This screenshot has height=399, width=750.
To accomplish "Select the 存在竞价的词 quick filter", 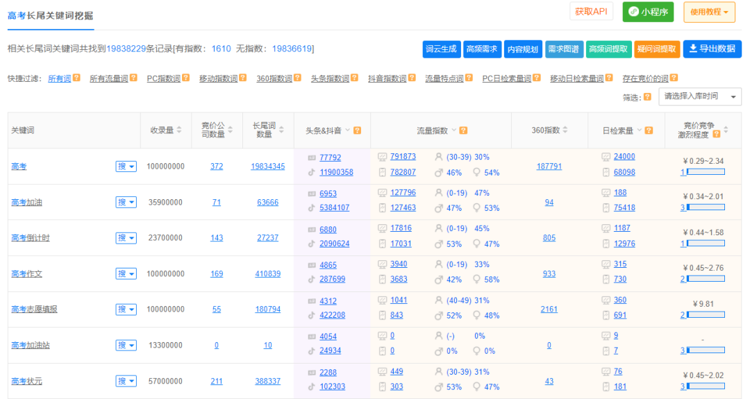I will point(645,78).
